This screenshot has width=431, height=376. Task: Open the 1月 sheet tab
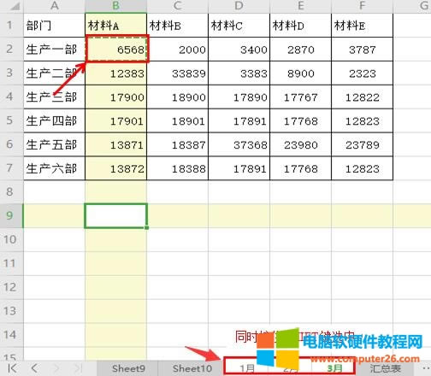coord(247,368)
